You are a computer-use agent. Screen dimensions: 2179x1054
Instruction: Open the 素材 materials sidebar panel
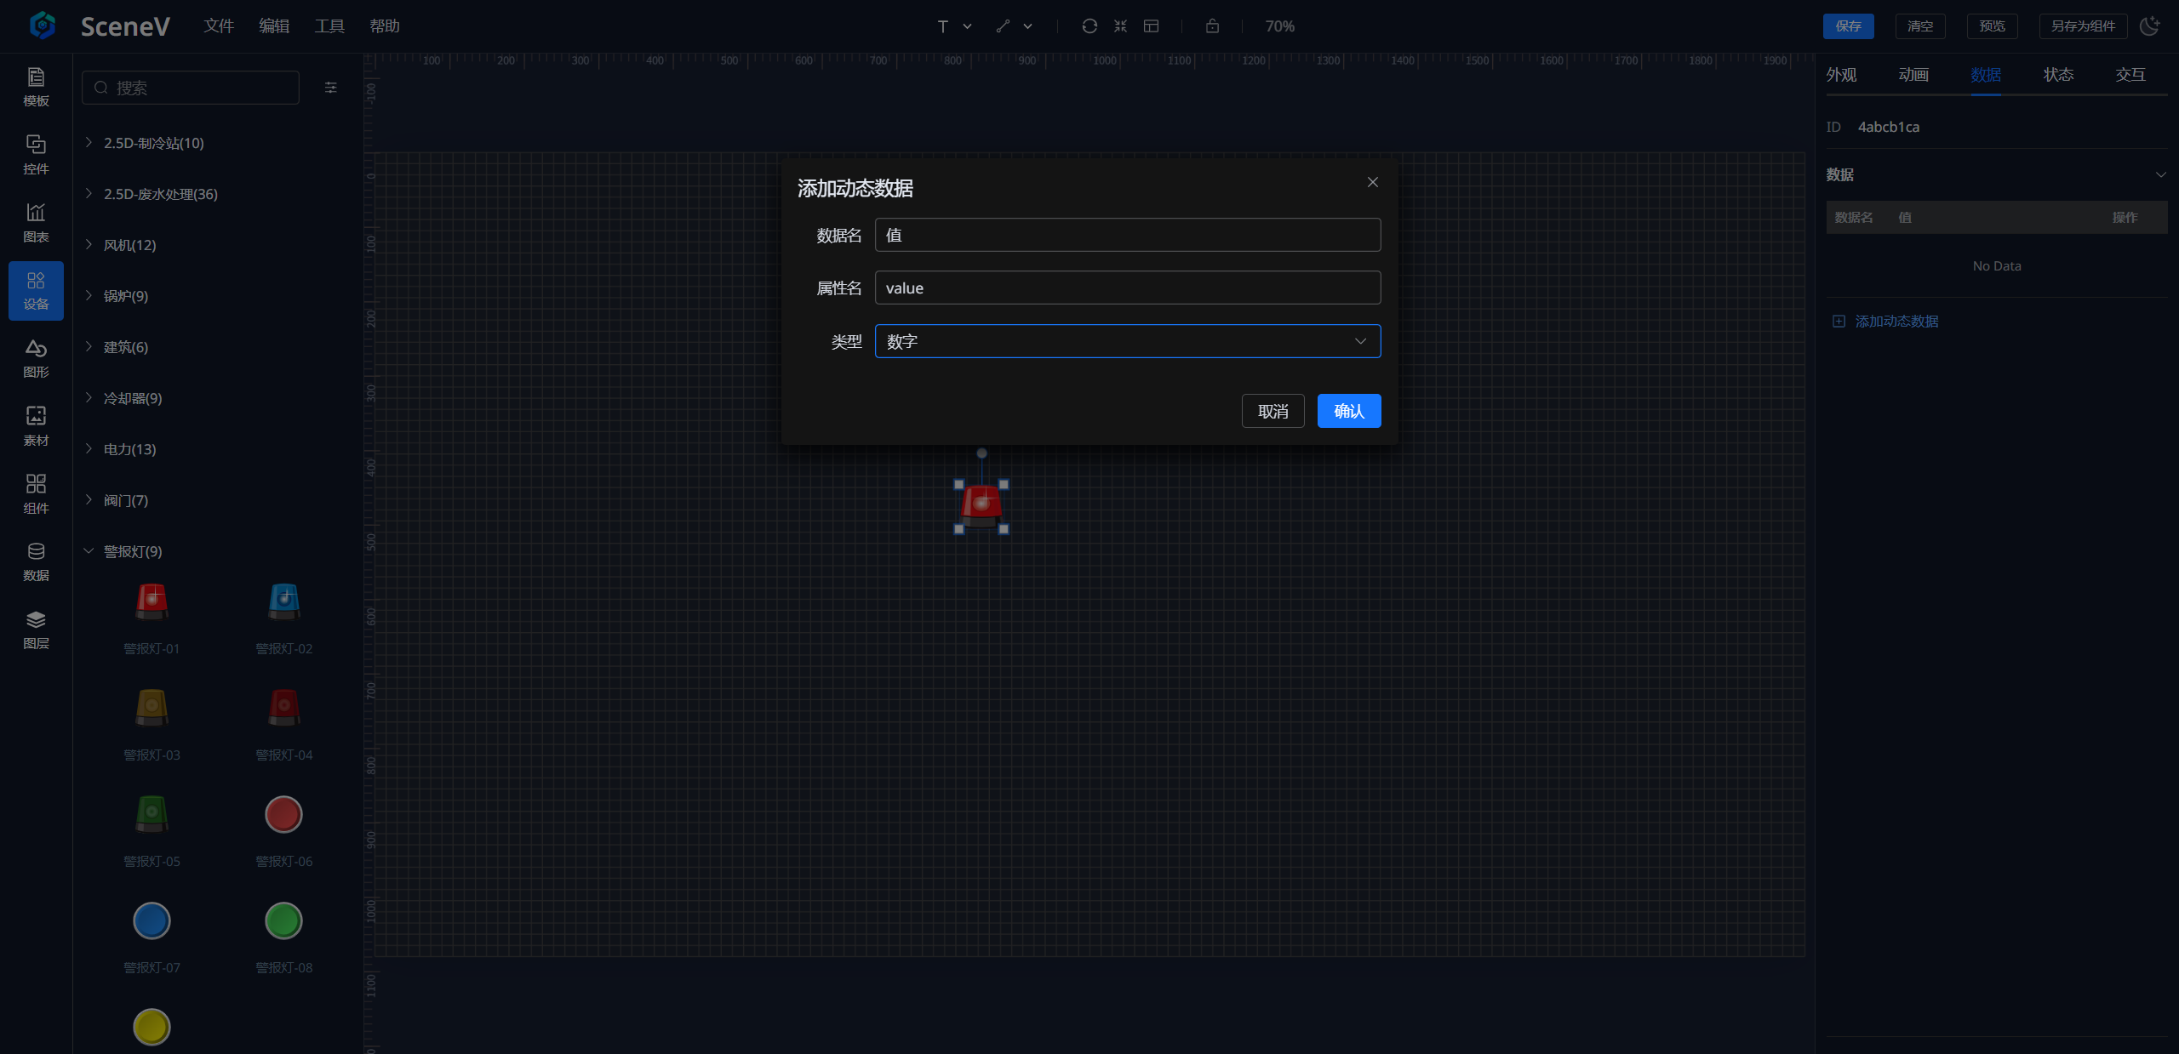(x=36, y=425)
